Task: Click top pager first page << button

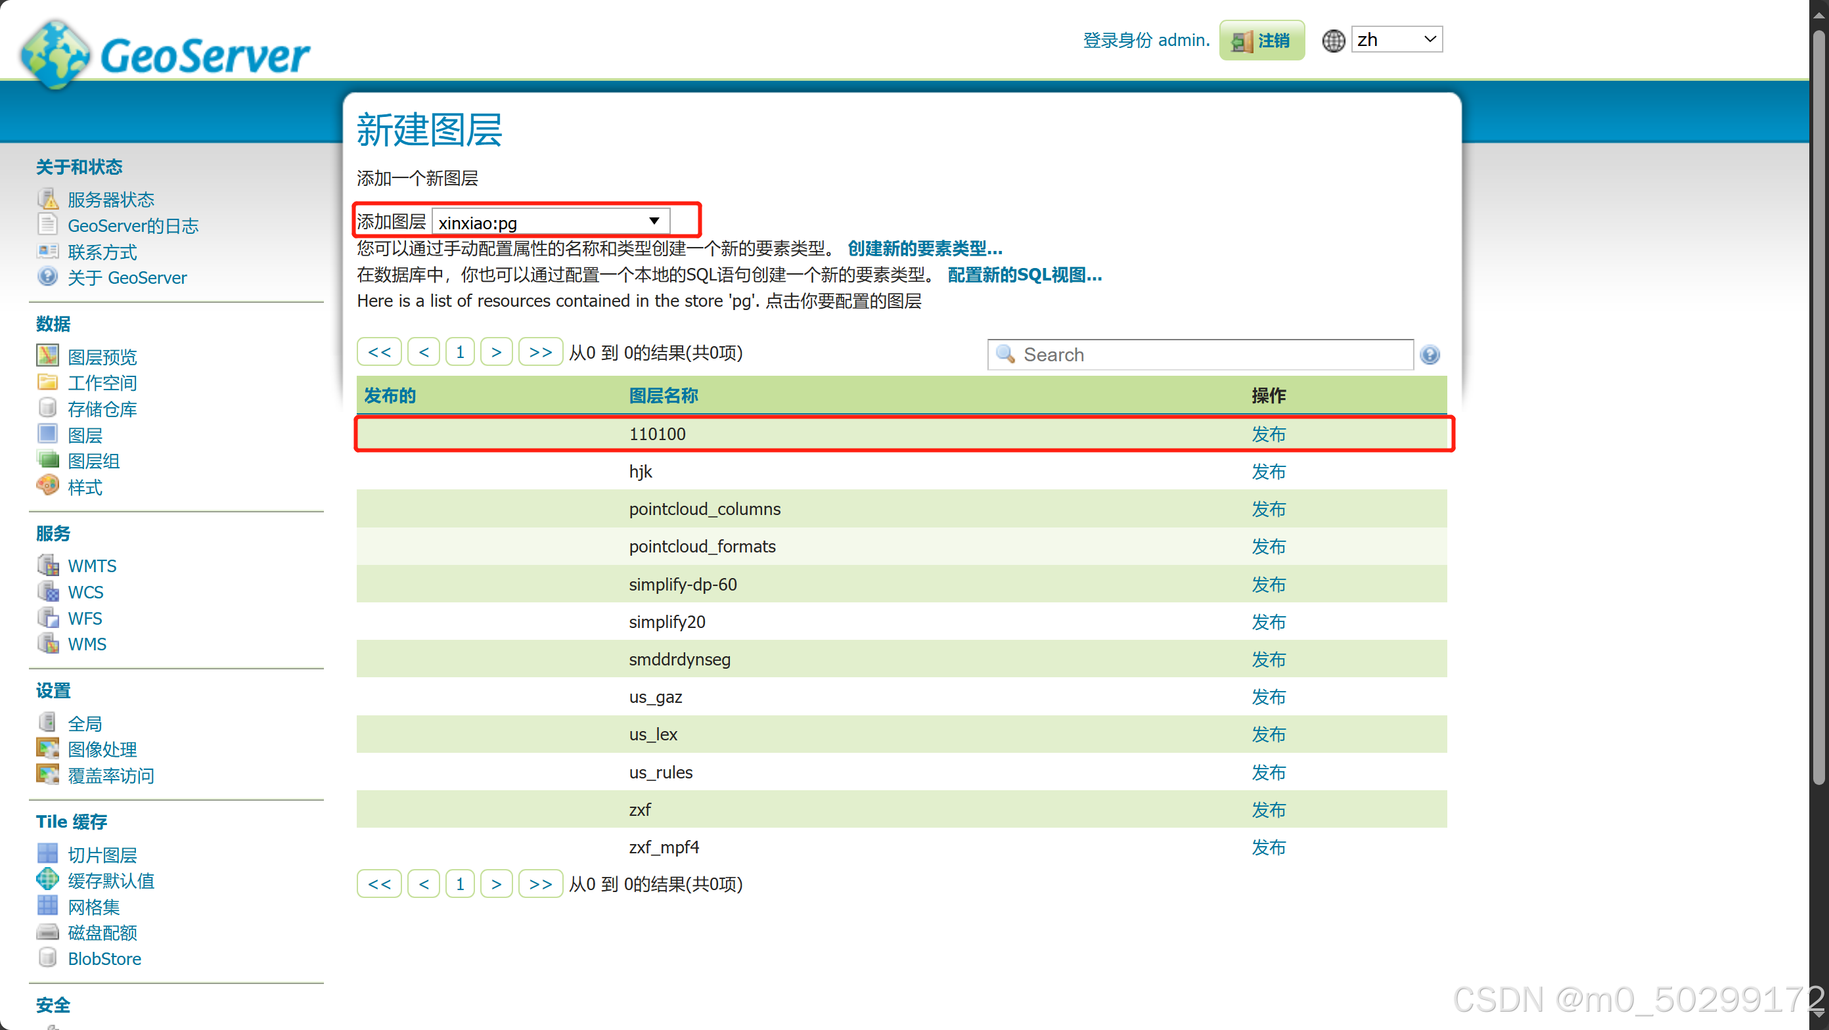Action: tap(379, 352)
